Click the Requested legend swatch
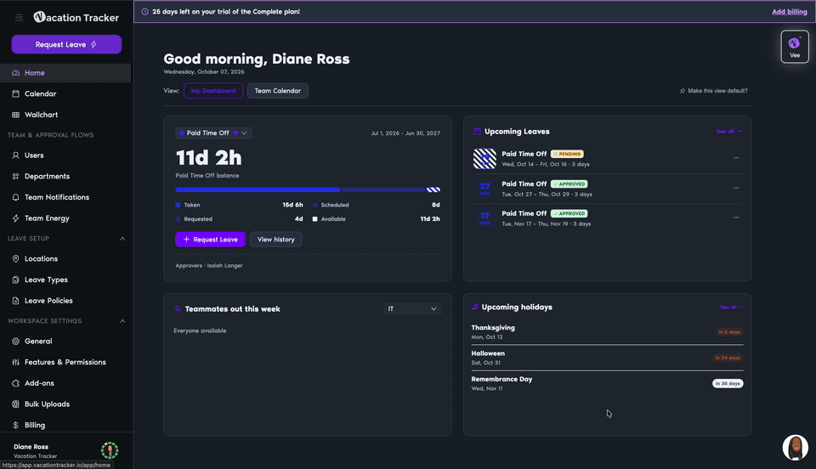 178,219
